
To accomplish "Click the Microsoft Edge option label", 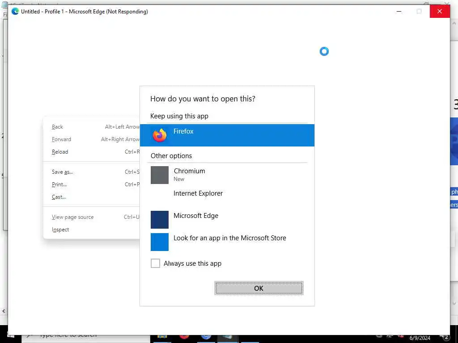I will point(196,216).
